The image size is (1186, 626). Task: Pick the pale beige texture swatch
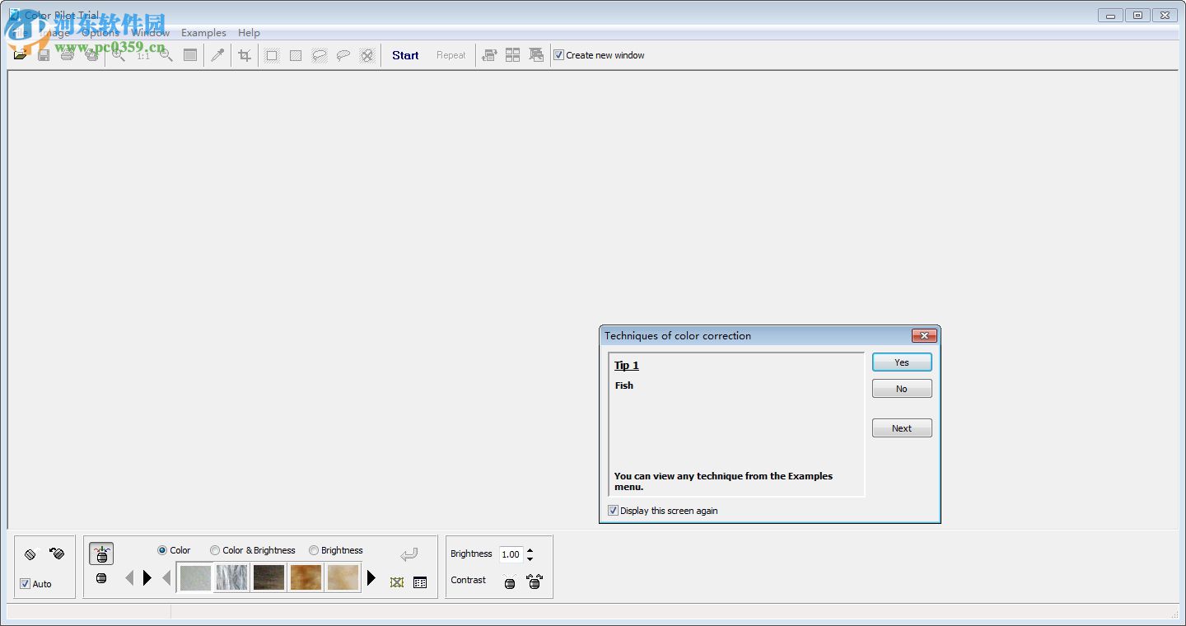pos(343,577)
